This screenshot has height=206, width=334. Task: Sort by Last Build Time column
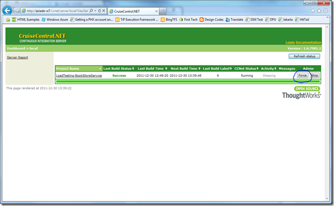pos(152,68)
